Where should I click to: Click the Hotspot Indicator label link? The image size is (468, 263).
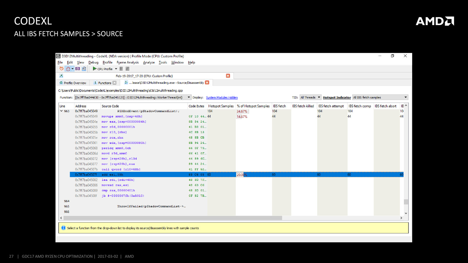tap(337, 97)
